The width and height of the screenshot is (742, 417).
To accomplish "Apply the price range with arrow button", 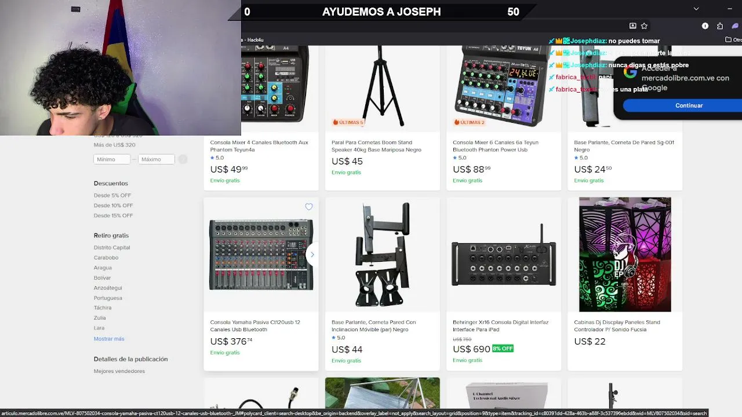I will 183,159.
